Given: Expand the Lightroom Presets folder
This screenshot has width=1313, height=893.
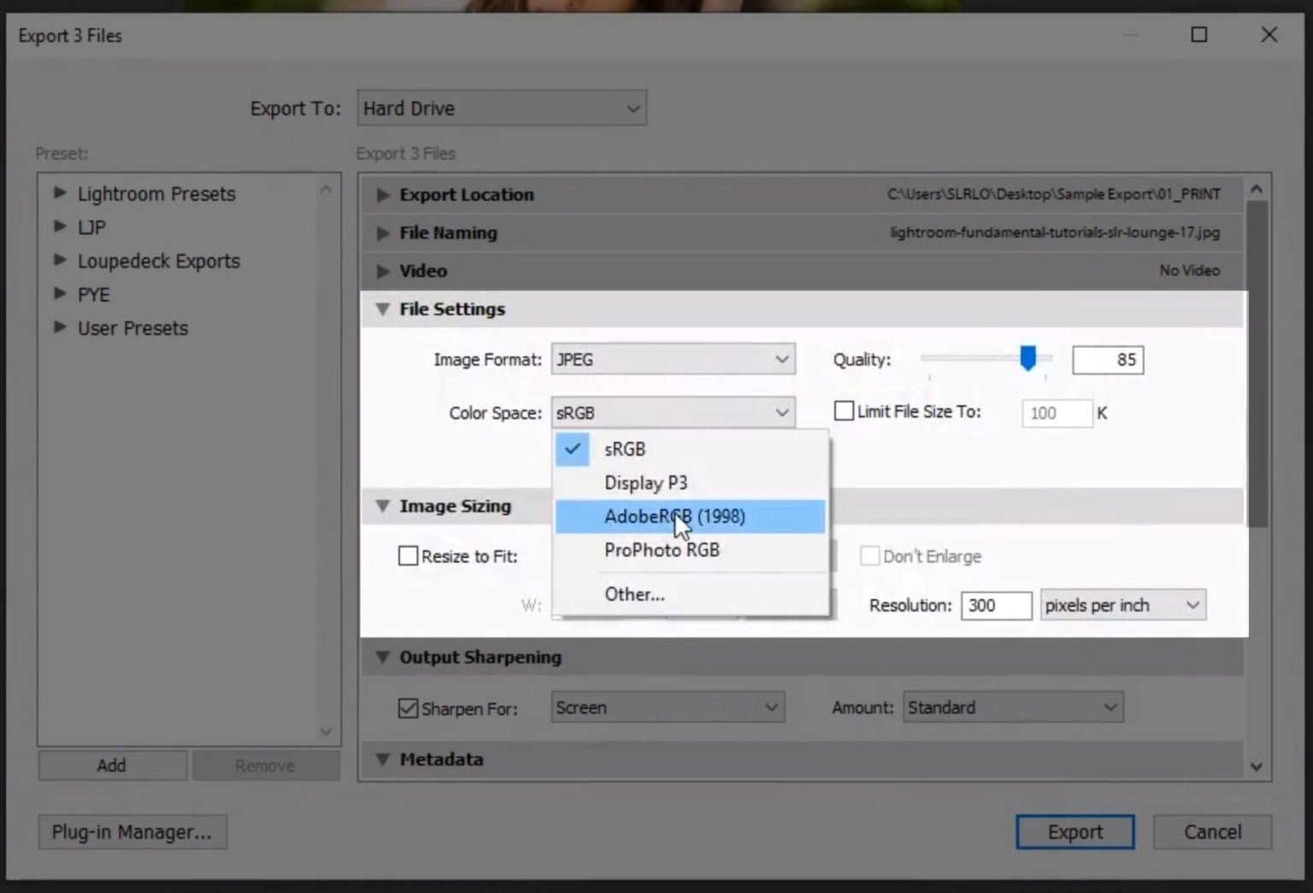Looking at the screenshot, I should coord(60,193).
